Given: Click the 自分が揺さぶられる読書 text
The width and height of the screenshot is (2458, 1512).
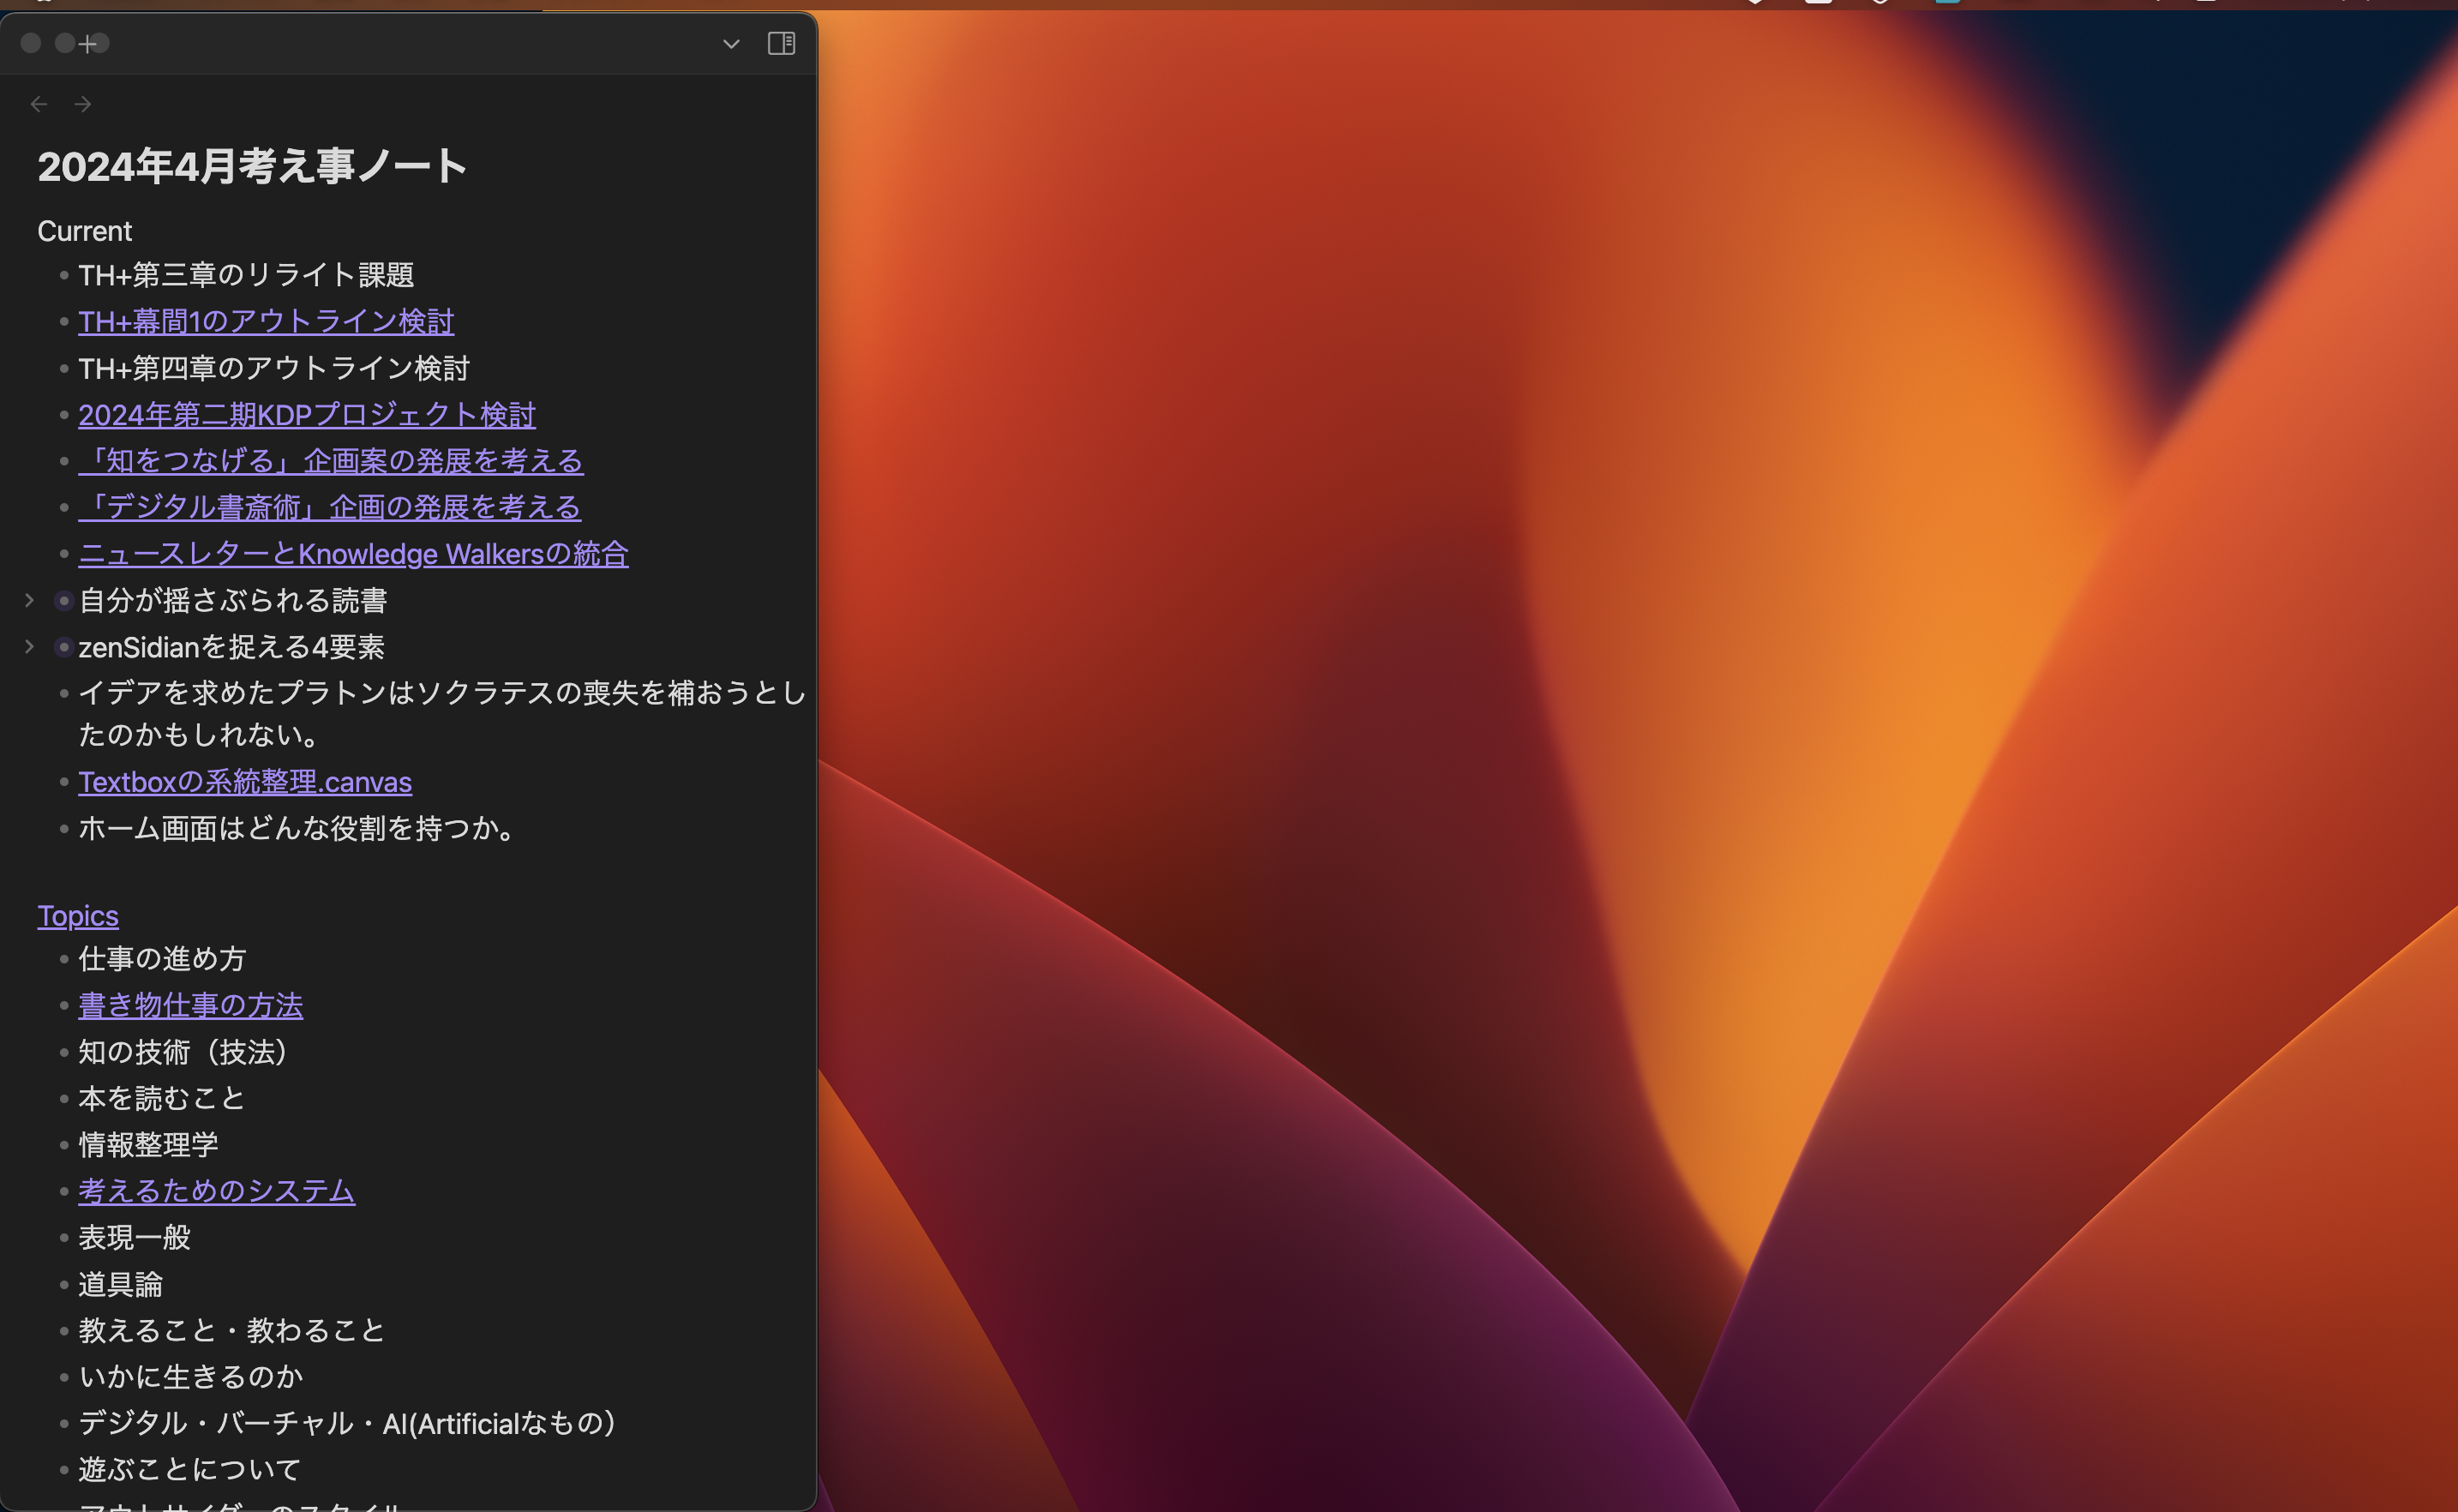Looking at the screenshot, I should pos(233,600).
